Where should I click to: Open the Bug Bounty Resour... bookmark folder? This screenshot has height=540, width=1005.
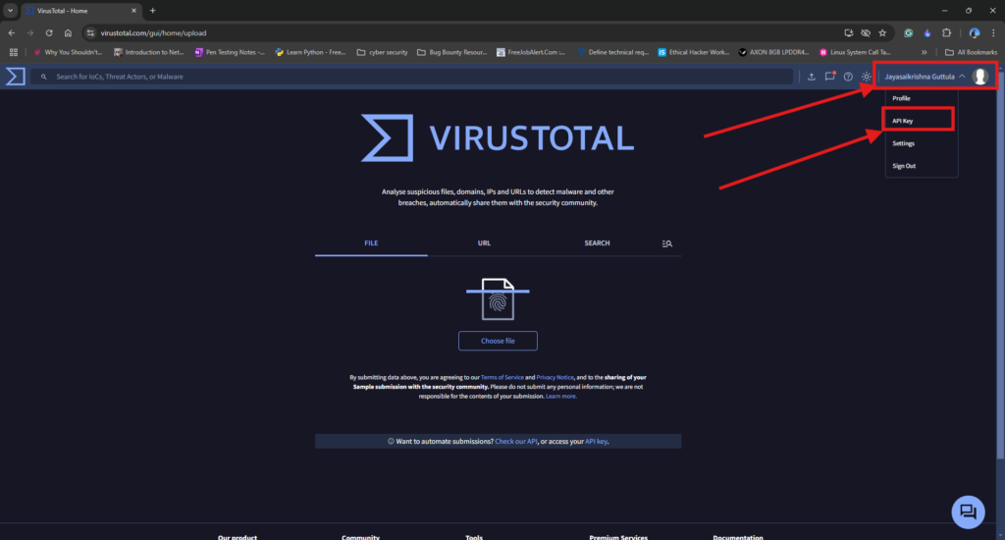tap(451, 52)
